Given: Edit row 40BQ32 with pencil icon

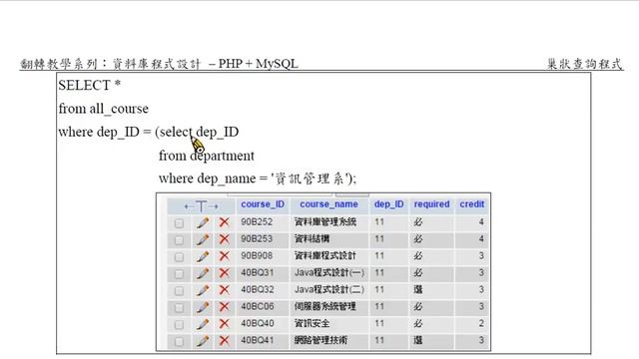Looking at the screenshot, I should point(203,290).
